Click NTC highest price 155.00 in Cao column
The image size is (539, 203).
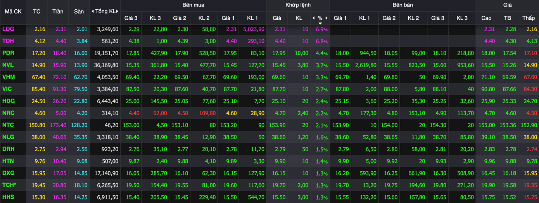(x=486, y=125)
